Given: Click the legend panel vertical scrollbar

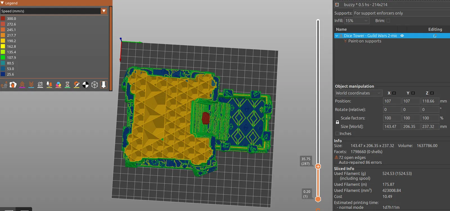Looking at the screenshot, I should [111, 48].
